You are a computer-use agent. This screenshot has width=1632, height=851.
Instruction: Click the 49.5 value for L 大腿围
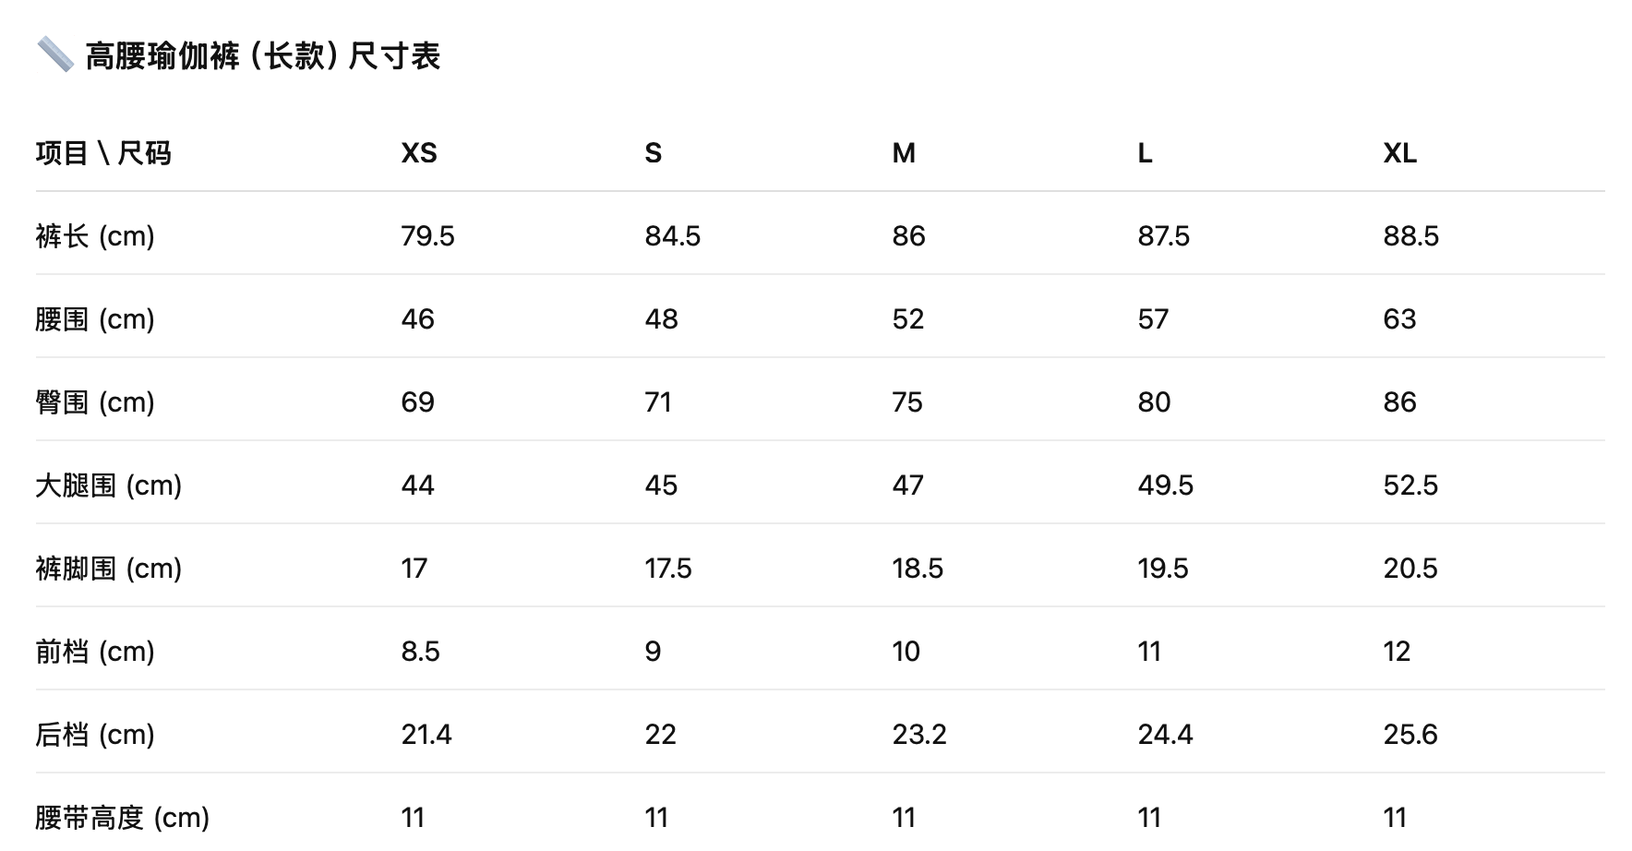click(x=1165, y=485)
